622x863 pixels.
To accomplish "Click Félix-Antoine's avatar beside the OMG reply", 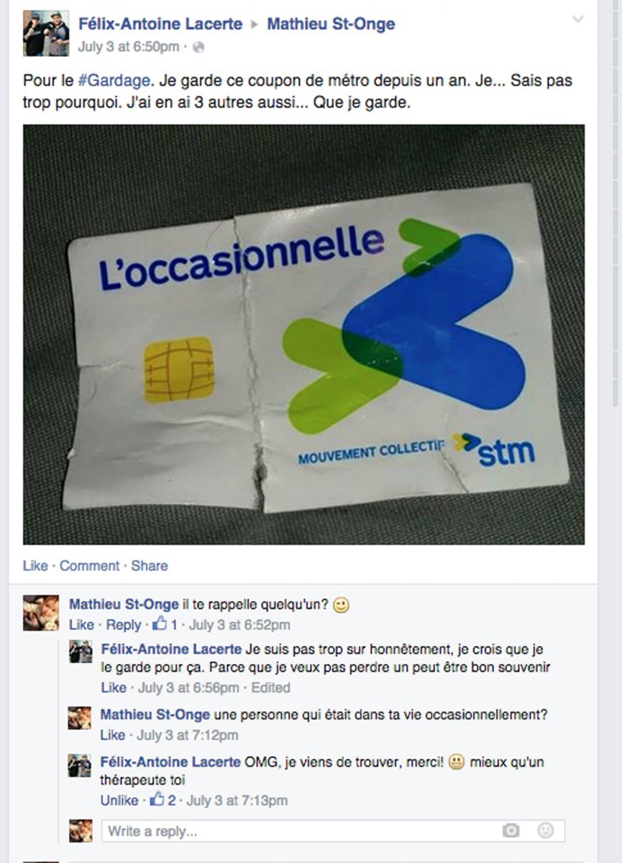I will [x=80, y=766].
